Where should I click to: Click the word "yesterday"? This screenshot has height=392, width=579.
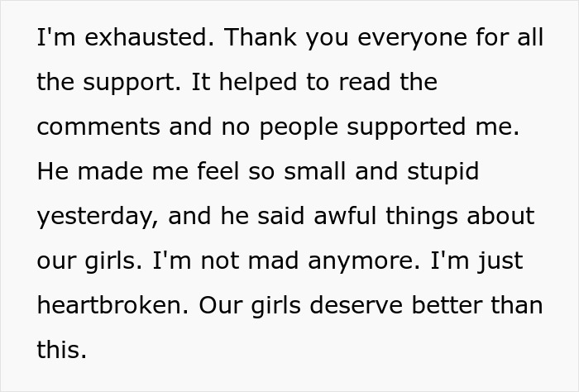pyautogui.click(x=98, y=217)
